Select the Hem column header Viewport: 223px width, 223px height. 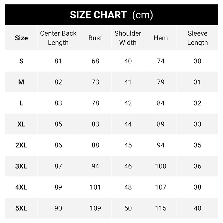coord(161,38)
